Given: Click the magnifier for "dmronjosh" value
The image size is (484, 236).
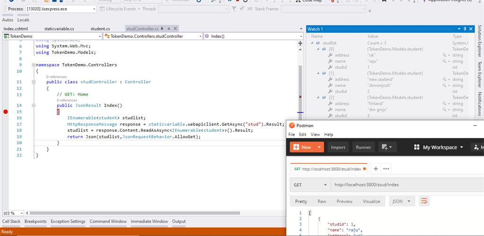Looking at the screenshot, I should pyautogui.click(x=444, y=85).
